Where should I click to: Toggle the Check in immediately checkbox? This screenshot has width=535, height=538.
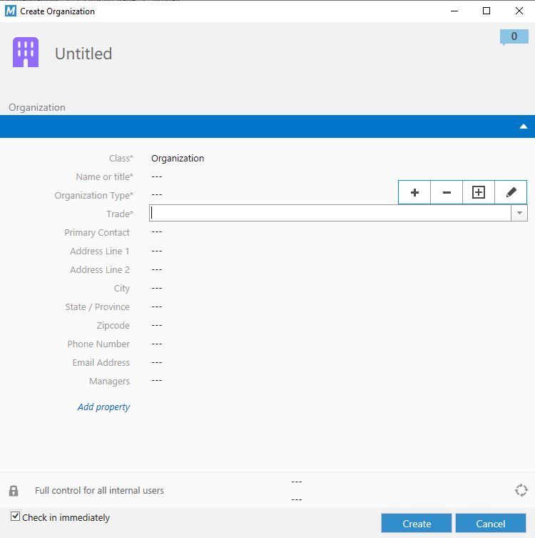coord(16,517)
